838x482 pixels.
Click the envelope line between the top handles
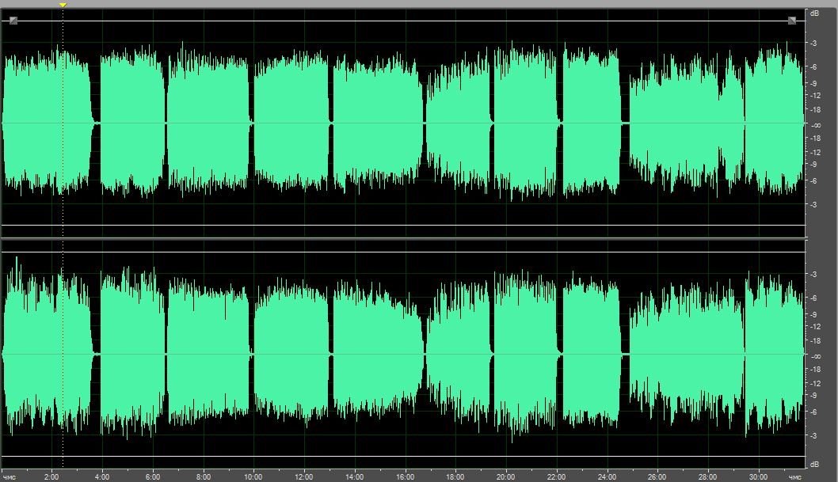click(402, 21)
